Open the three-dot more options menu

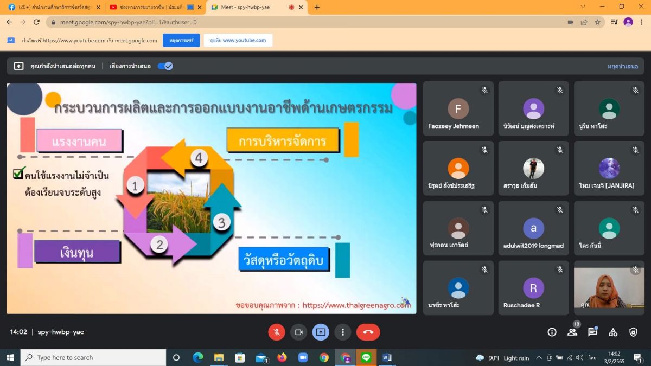click(342, 332)
